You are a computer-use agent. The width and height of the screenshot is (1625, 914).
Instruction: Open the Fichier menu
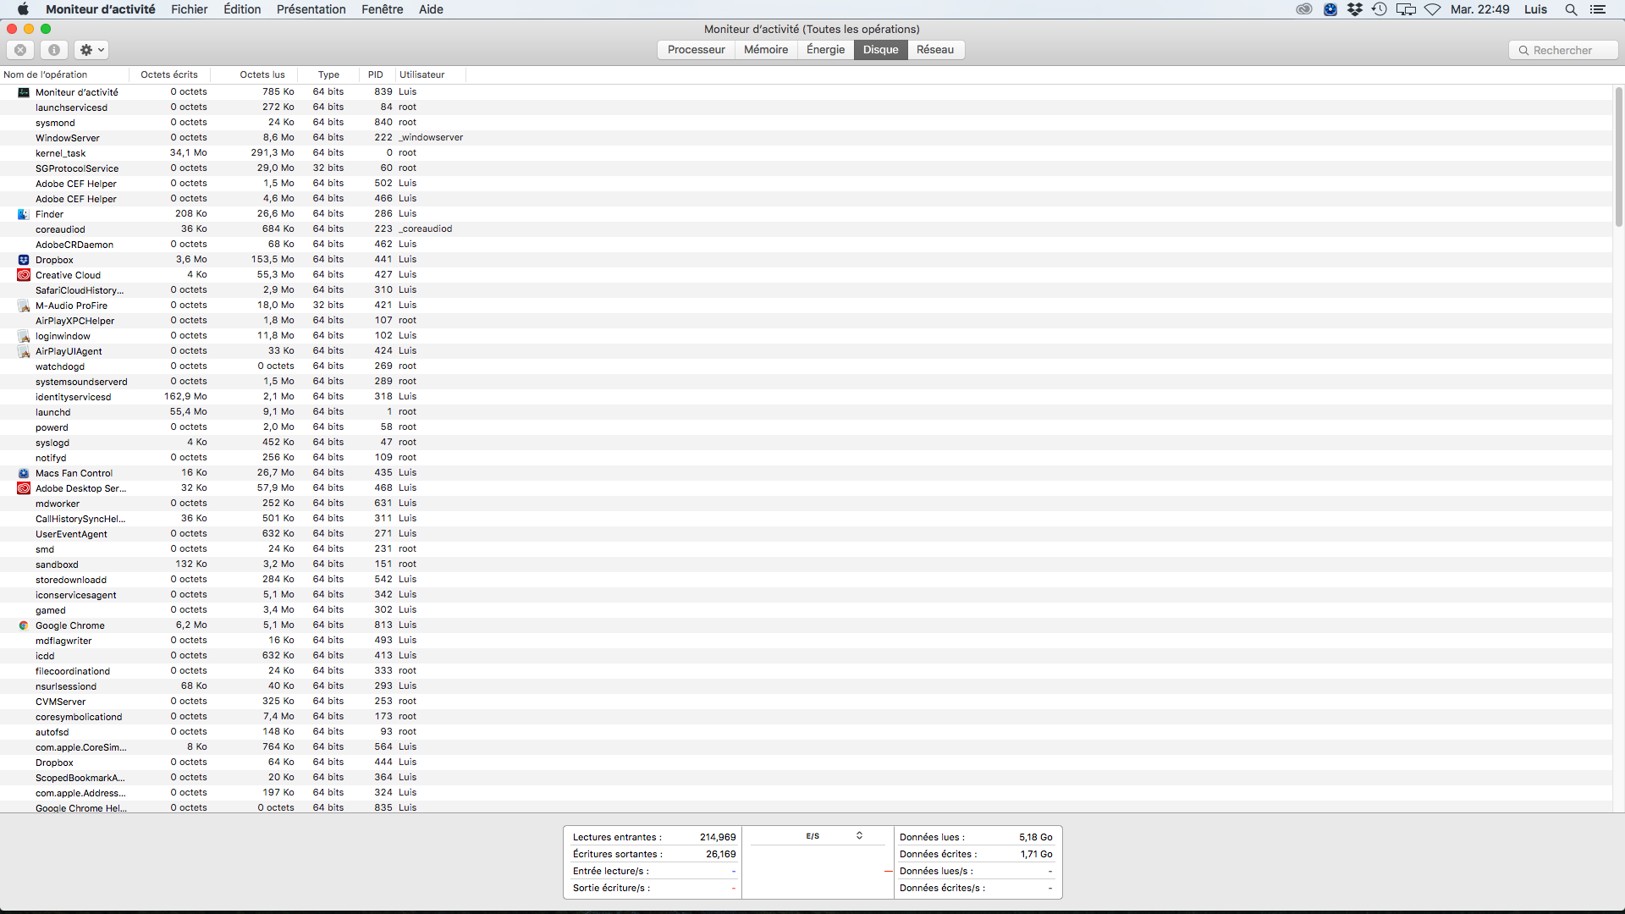[x=189, y=9]
